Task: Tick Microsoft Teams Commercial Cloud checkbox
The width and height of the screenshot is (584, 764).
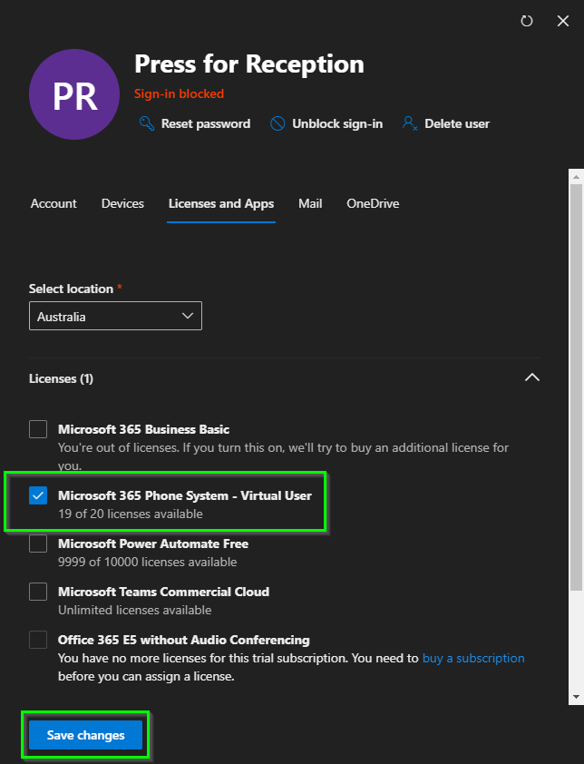Action: [38, 592]
